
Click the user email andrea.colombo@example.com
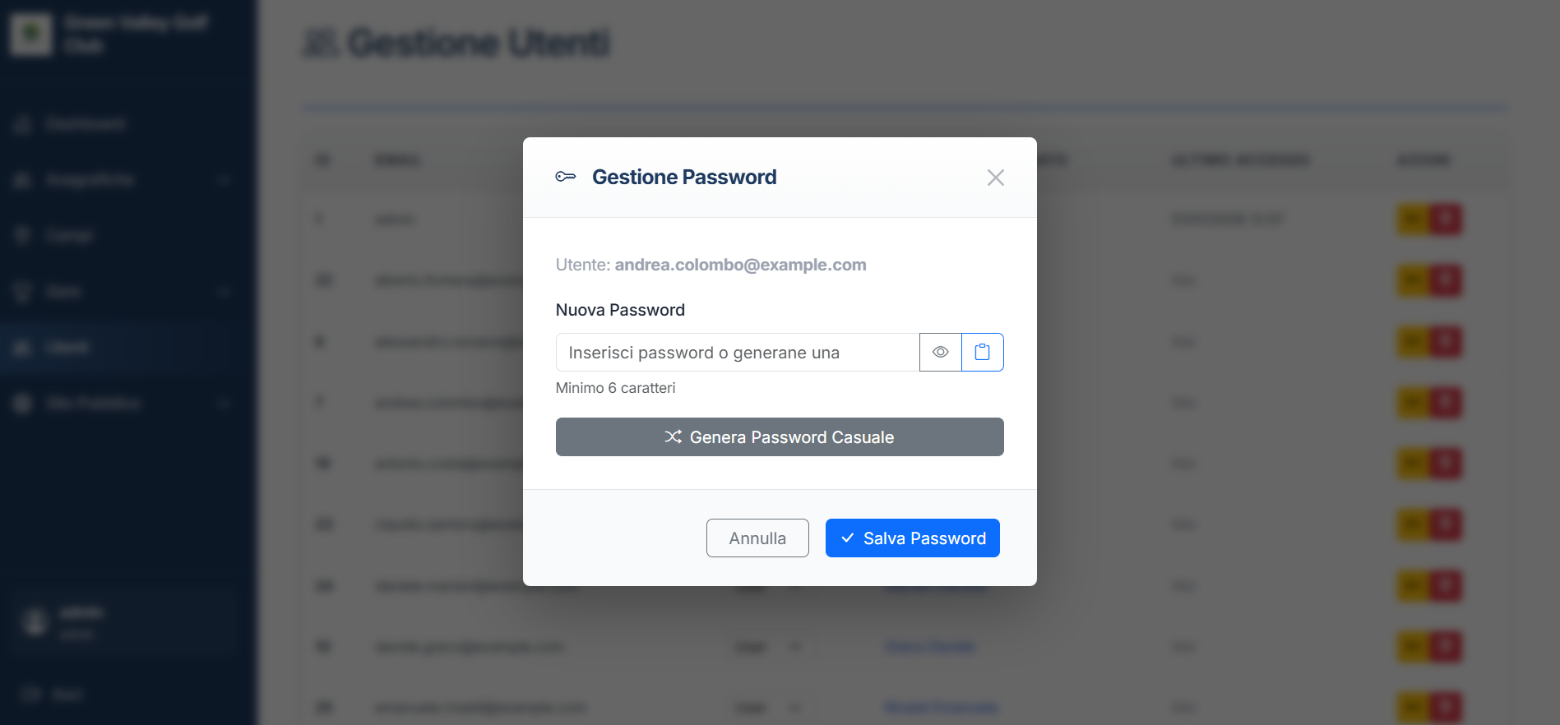(740, 265)
